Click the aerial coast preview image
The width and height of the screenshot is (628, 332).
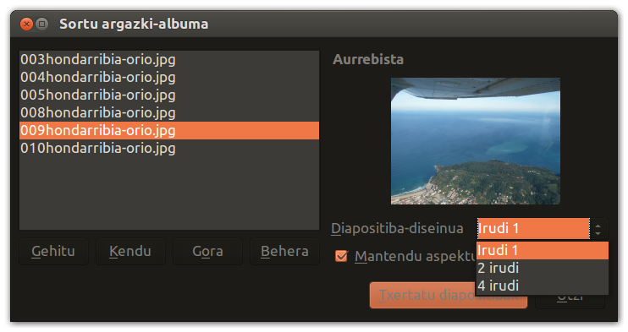pos(476,141)
